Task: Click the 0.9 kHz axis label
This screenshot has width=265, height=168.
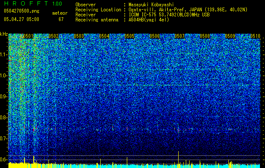Action: click(x=4, y=97)
